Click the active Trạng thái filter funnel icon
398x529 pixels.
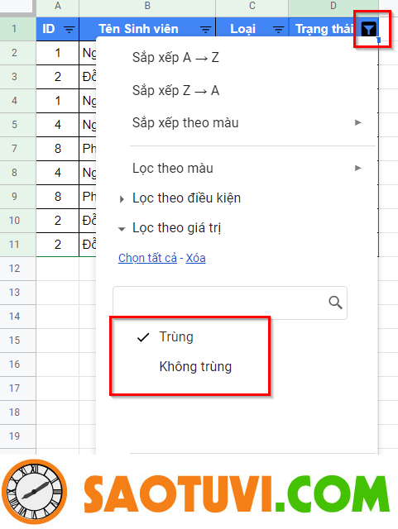(x=368, y=30)
